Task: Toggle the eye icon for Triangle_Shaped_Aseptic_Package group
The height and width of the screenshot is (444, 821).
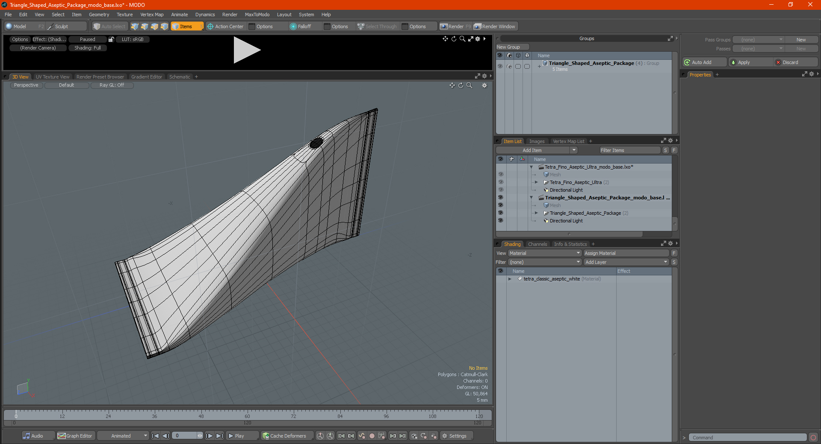Action: (499, 66)
